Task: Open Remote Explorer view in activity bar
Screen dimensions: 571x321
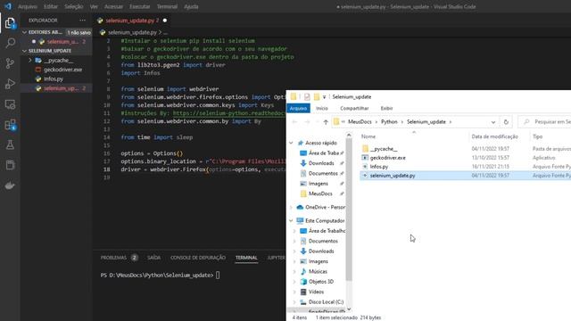Action: (x=10, y=104)
